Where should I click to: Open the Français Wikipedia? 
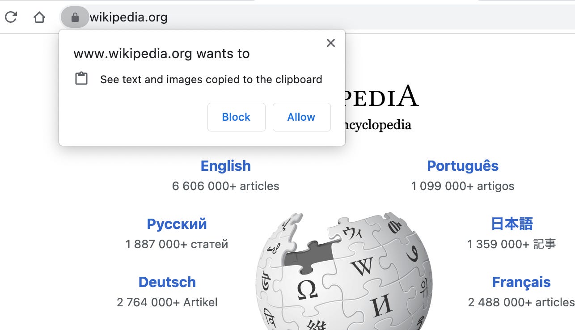521,282
